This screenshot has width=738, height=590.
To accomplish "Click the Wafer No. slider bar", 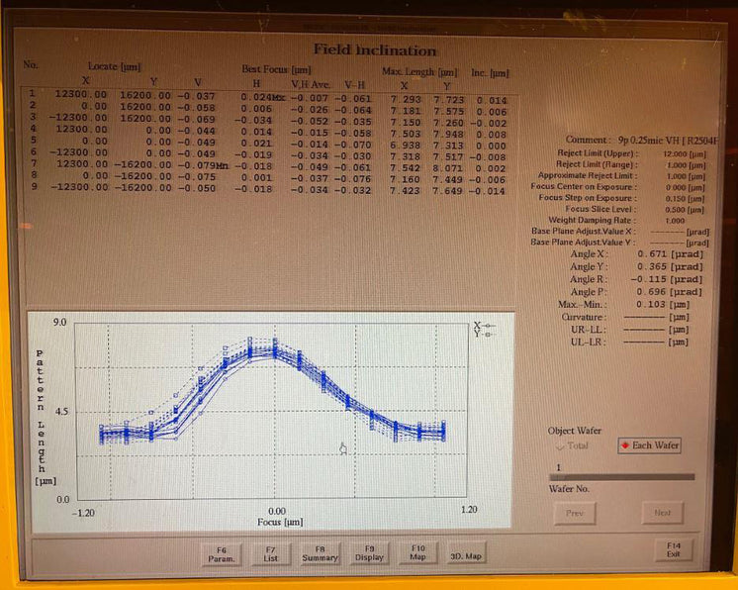I will (x=621, y=476).
